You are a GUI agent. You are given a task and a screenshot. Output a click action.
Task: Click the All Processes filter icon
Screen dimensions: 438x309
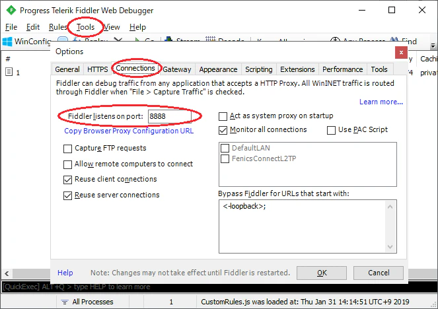65,302
